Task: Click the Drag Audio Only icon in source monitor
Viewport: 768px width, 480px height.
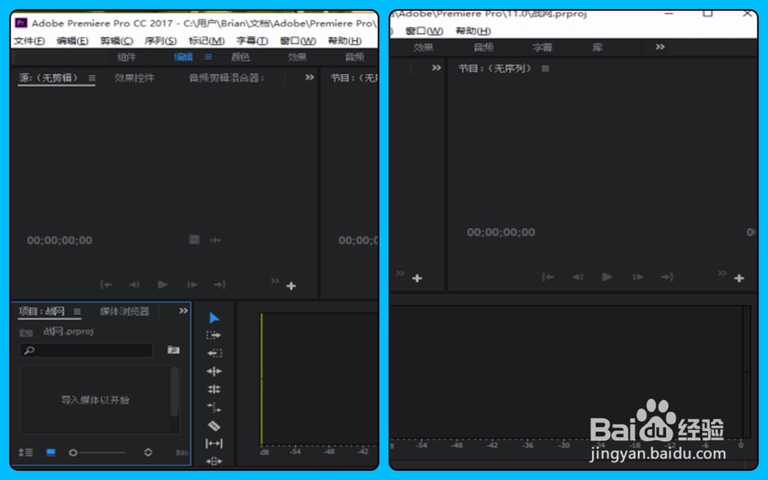Action: tap(216, 240)
